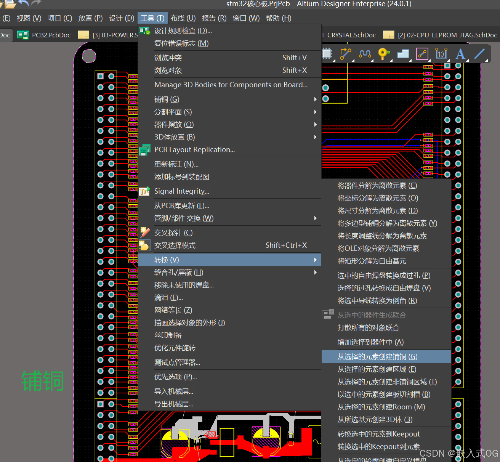Click the Redo arrow in title bar

[x=36, y=3]
